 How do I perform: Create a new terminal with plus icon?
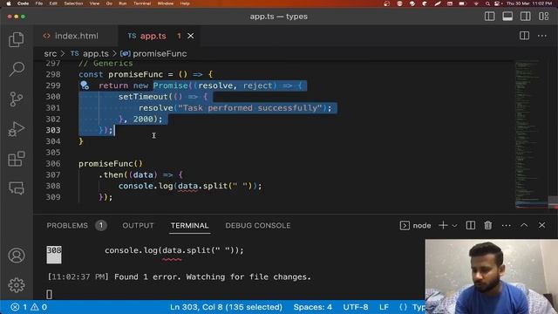443,225
